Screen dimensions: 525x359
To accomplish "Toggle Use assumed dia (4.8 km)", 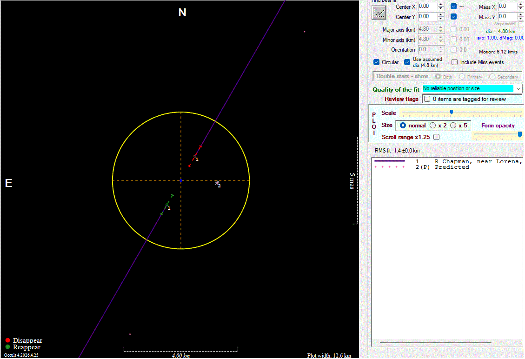I will 407,62.
